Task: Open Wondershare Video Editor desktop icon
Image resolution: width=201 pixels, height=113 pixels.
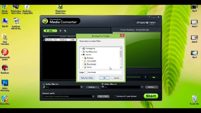Action: tap(16, 9)
